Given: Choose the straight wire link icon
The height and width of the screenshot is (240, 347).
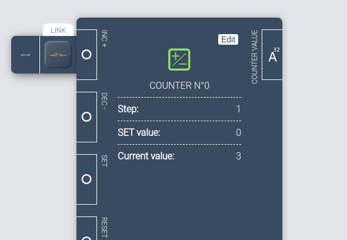Looking at the screenshot, I should tap(25, 55).
